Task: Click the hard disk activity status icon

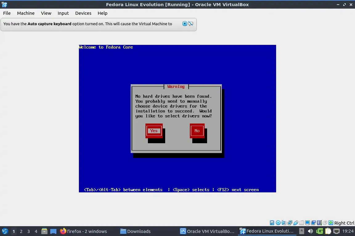Action: 272,223
